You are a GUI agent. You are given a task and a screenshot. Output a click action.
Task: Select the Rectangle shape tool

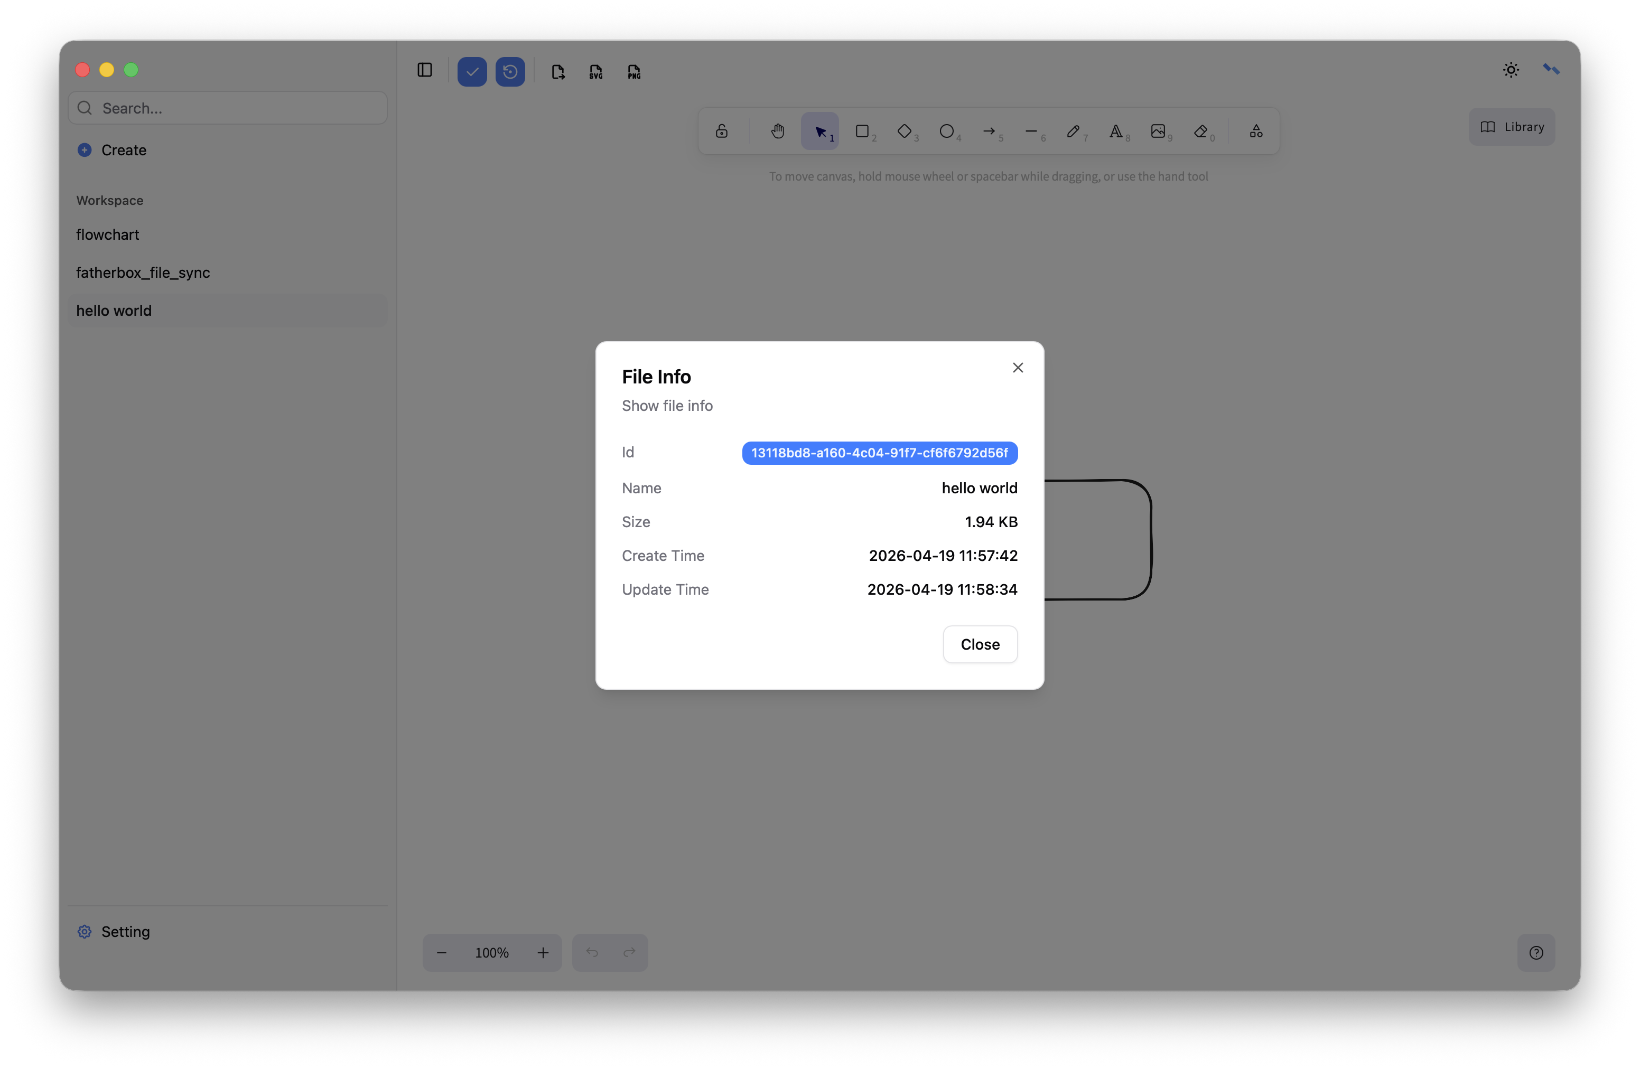click(862, 131)
